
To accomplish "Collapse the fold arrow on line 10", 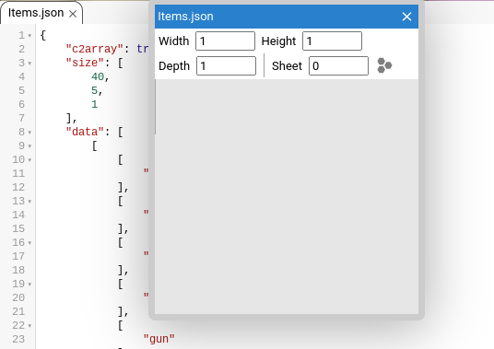I will (x=29, y=160).
